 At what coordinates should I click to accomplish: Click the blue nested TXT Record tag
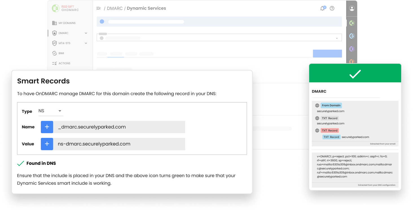pyautogui.click(x=331, y=137)
